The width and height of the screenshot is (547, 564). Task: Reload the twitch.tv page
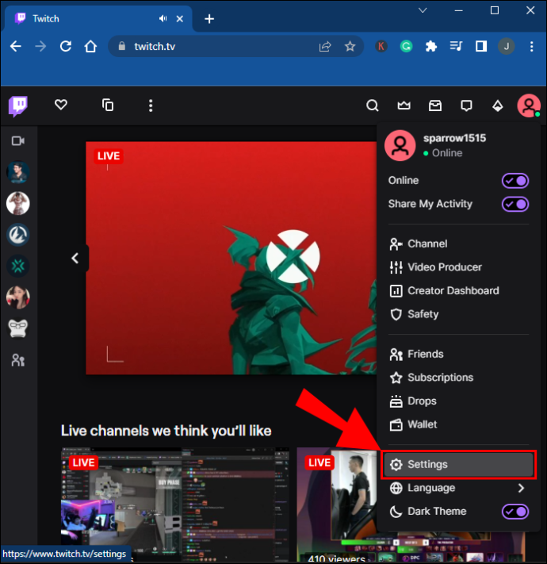click(x=66, y=46)
